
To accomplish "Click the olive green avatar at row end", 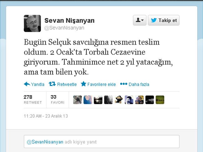I will (160, 100).
